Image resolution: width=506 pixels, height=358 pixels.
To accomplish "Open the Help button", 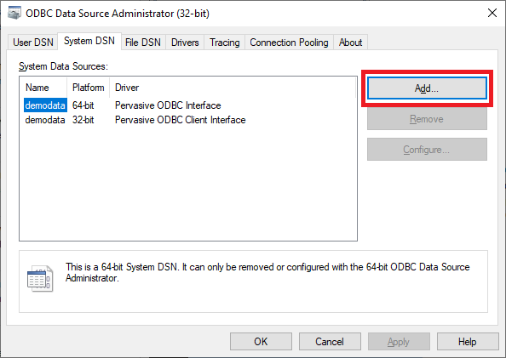I will pos(468,341).
